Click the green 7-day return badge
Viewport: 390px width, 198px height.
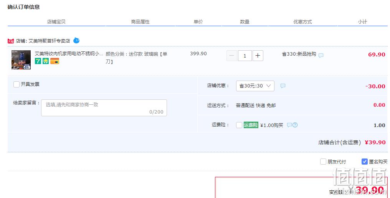tap(38, 61)
